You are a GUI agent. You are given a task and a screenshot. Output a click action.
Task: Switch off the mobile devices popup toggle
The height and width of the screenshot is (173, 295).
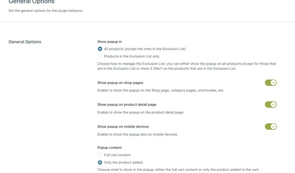click(x=270, y=127)
